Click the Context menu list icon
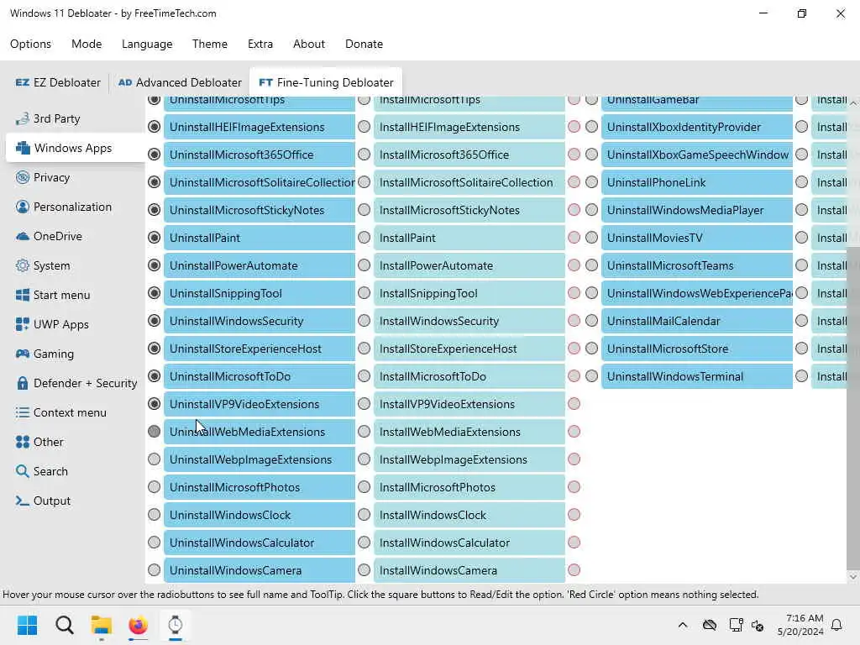 23,412
